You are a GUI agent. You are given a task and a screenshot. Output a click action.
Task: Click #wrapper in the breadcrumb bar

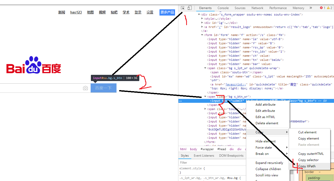207,149
